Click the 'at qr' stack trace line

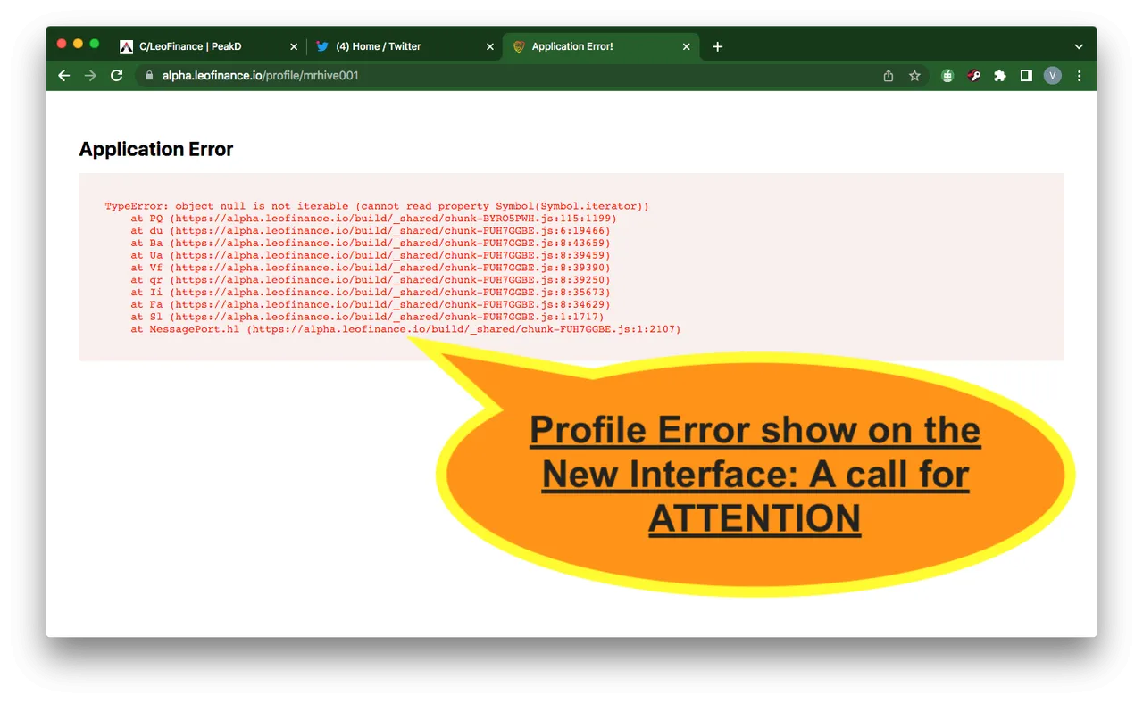(371, 280)
